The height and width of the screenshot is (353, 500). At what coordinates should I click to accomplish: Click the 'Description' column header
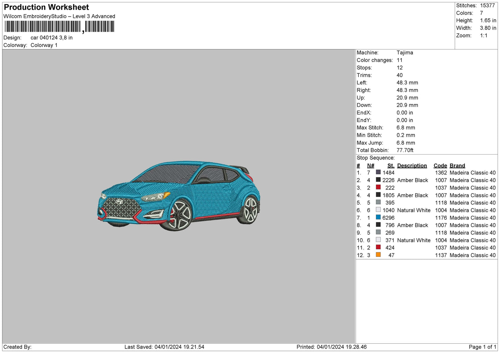412,166
